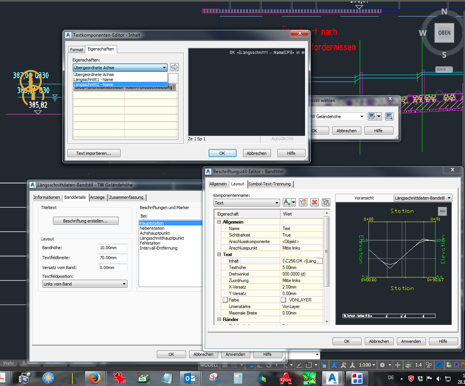Viewport: 465px width, 386px height.
Task: Click OK in the Textkomponenten-Editor
Action: (222, 153)
